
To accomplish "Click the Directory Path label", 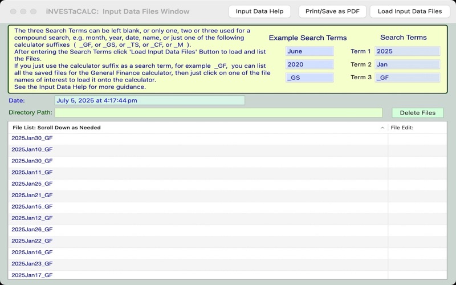I will pyautogui.click(x=30, y=112).
